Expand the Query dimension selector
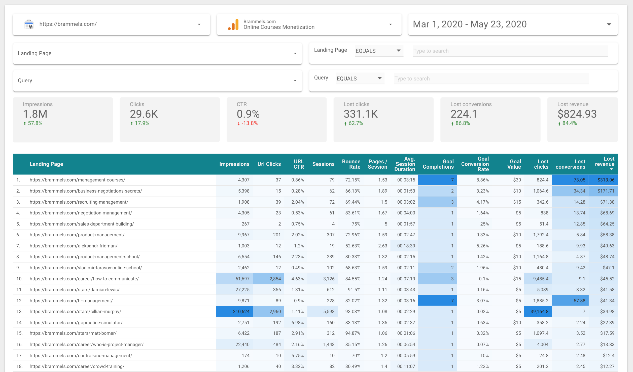The image size is (633, 372). (x=295, y=81)
